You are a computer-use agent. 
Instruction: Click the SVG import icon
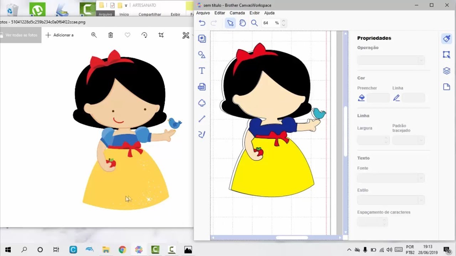pyautogui.click(x=202, y=87)
